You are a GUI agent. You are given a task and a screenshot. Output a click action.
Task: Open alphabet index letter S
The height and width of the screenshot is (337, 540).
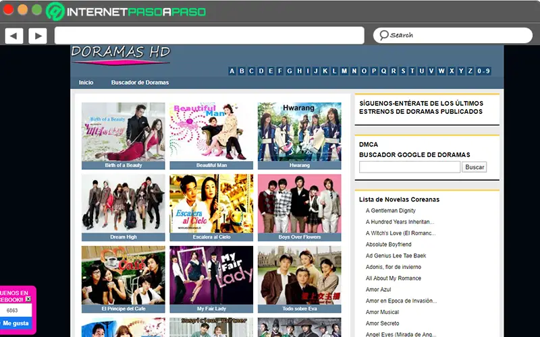pyautogui.click(x=403, y=71)
